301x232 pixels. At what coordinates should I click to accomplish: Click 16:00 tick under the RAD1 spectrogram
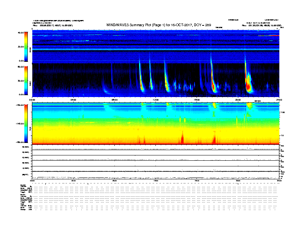pyautogui.click(x=197, y=100)
